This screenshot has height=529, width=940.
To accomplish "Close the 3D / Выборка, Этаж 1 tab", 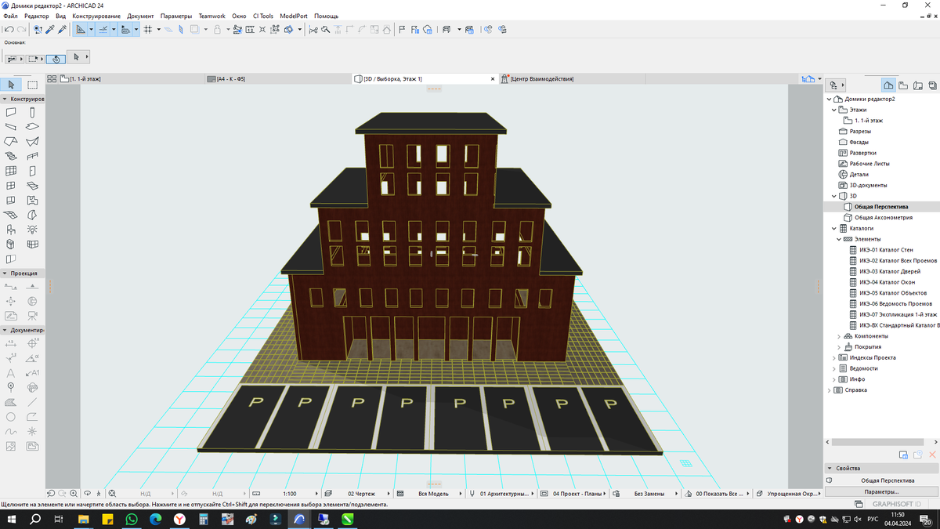I will tap(493, 79).
